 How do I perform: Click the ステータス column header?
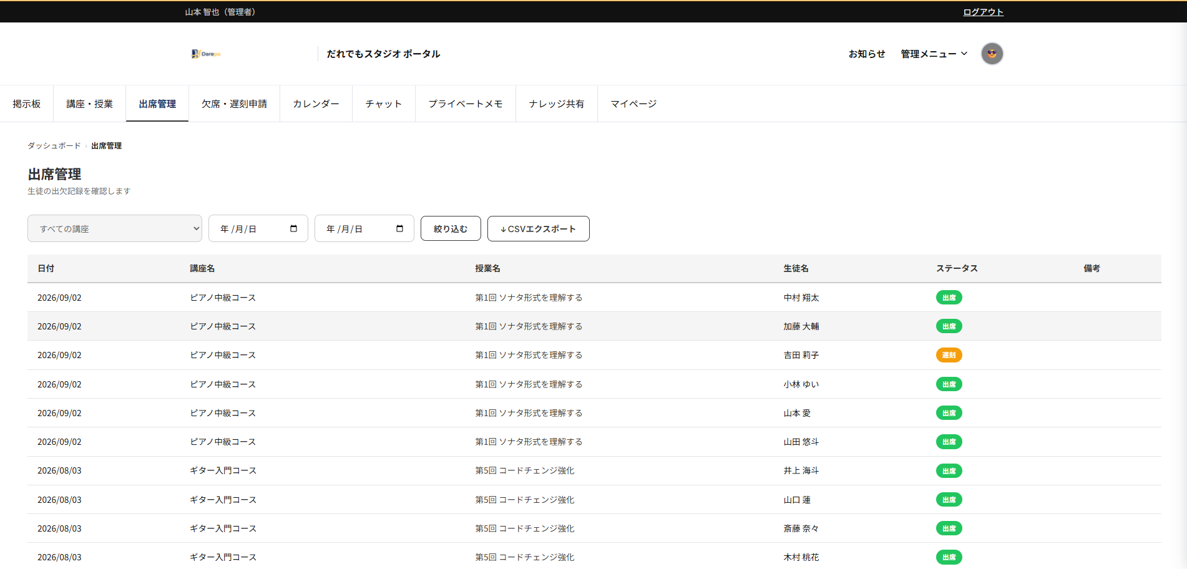[957, 268]
